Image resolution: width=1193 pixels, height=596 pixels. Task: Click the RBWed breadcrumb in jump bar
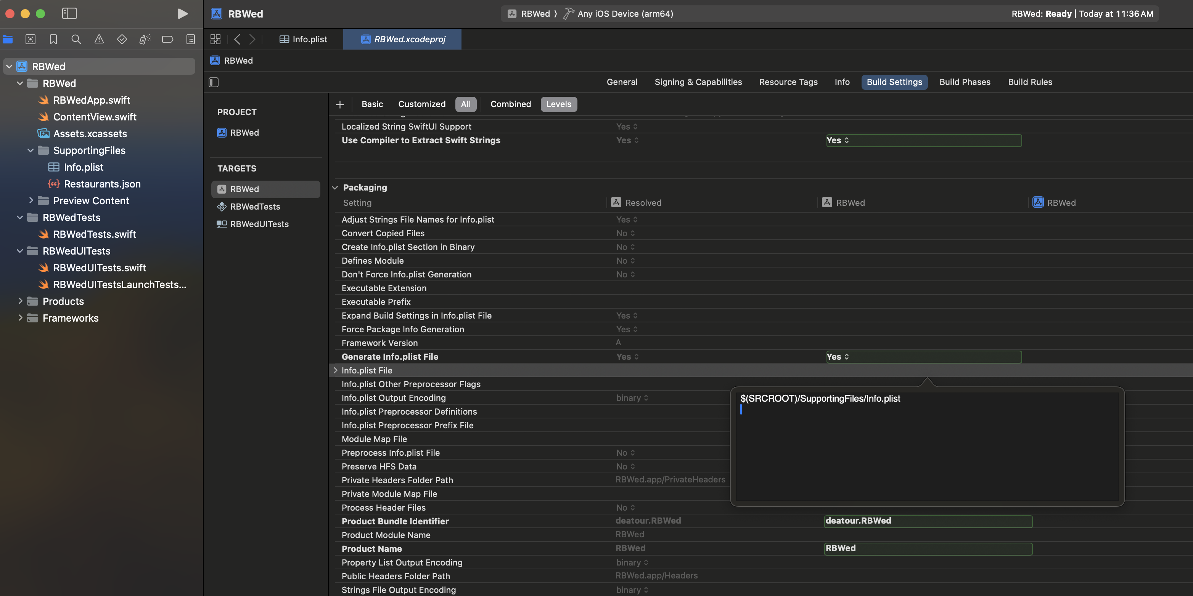point(232,61)
